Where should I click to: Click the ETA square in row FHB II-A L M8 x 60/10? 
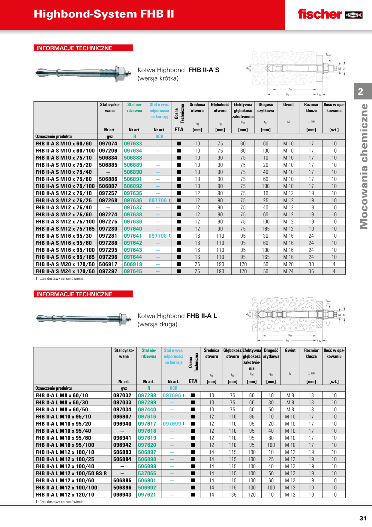(x=193, y=395)
